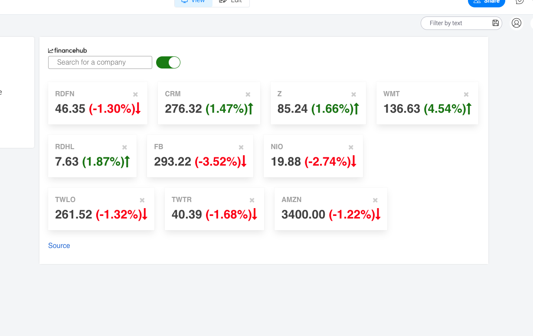Viewport: 533px width, 336px height.
Task: Click the green up arrow on CRM
Action: tap(251, 108)
